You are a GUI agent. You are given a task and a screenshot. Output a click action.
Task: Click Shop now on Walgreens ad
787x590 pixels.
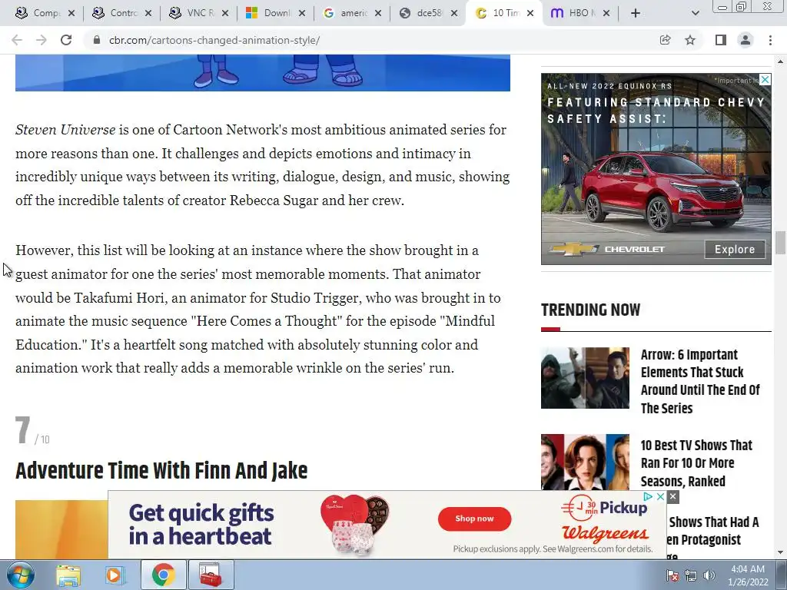click(x=474, y=519)
